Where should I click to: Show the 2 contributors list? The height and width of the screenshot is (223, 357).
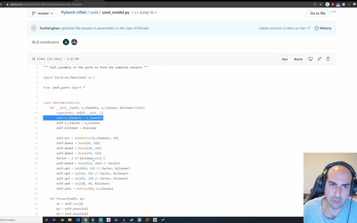45,42
